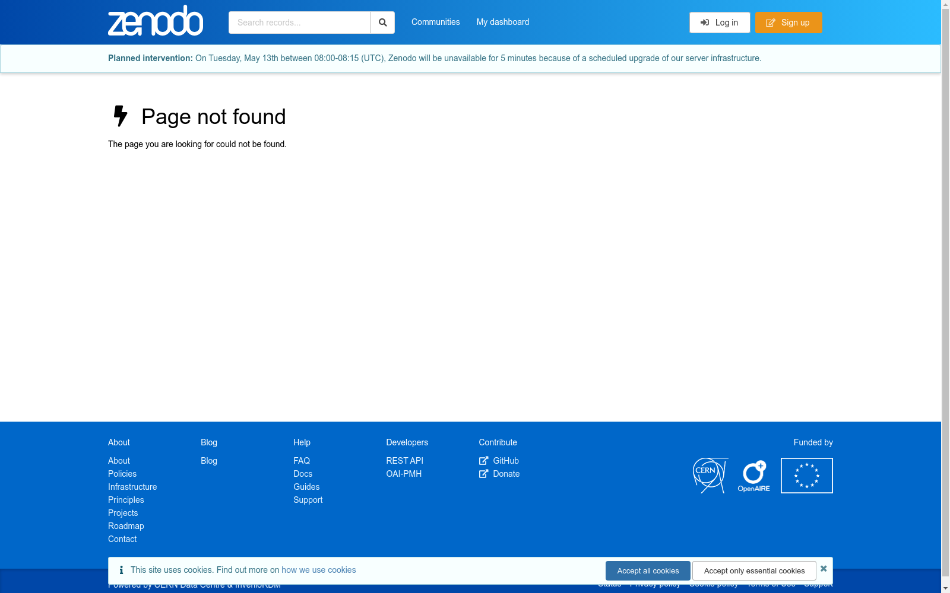The width and height of the screenshot is (950, 593).
Task: Open My dashboard
Action: 503,22
